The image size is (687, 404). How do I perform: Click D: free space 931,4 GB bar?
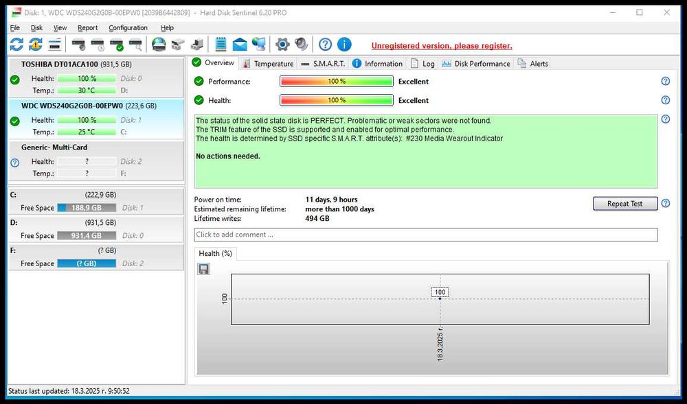tap(87, 236)
